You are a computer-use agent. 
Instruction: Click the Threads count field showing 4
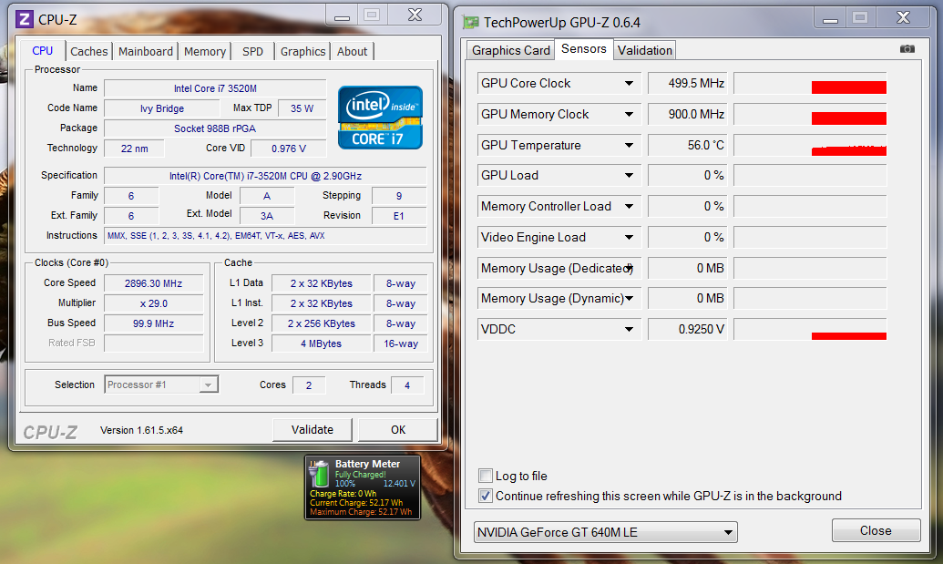click(x=407, y=385)
